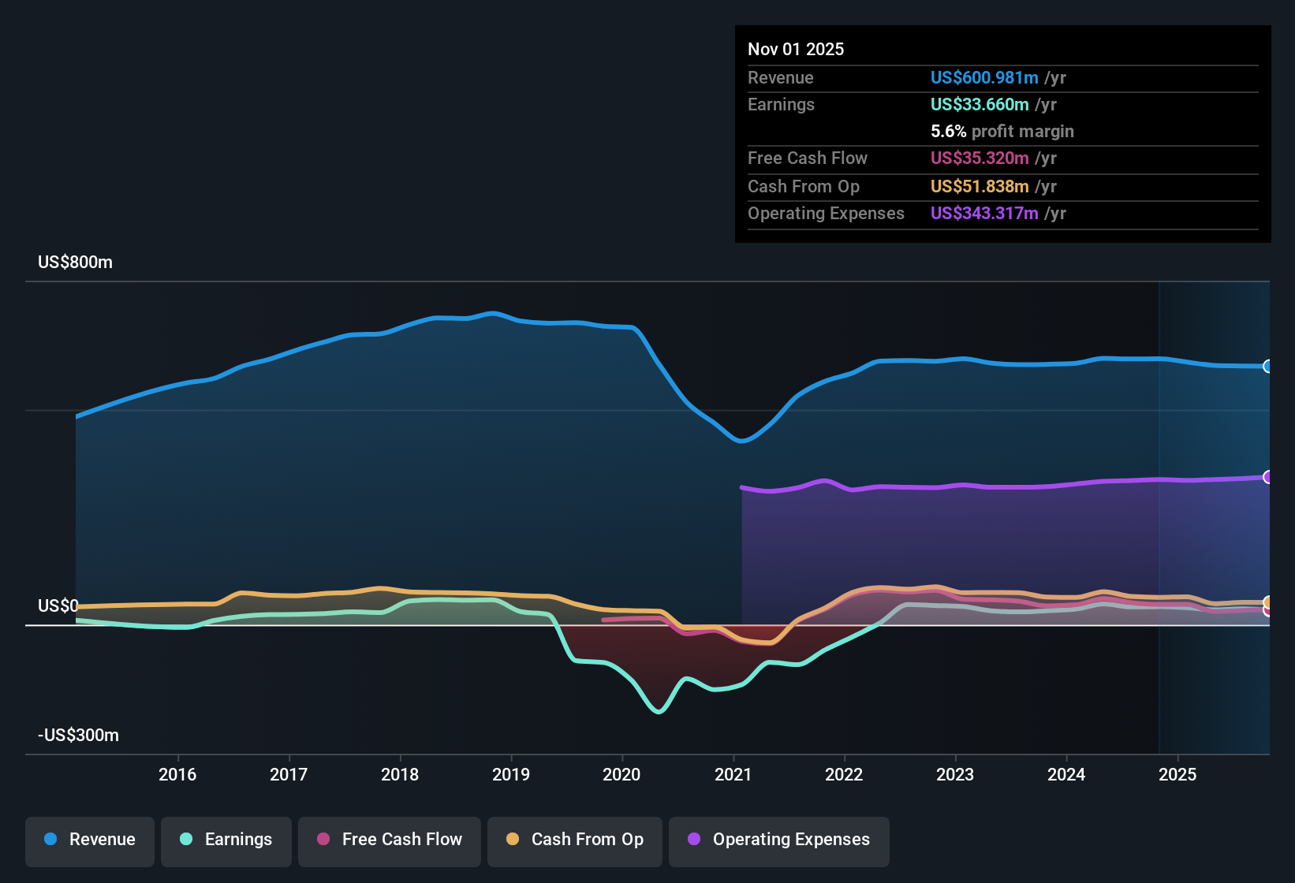Toggle the Revenue series visibility
This screenshot has width=1295, height=883.
point(89,840)
